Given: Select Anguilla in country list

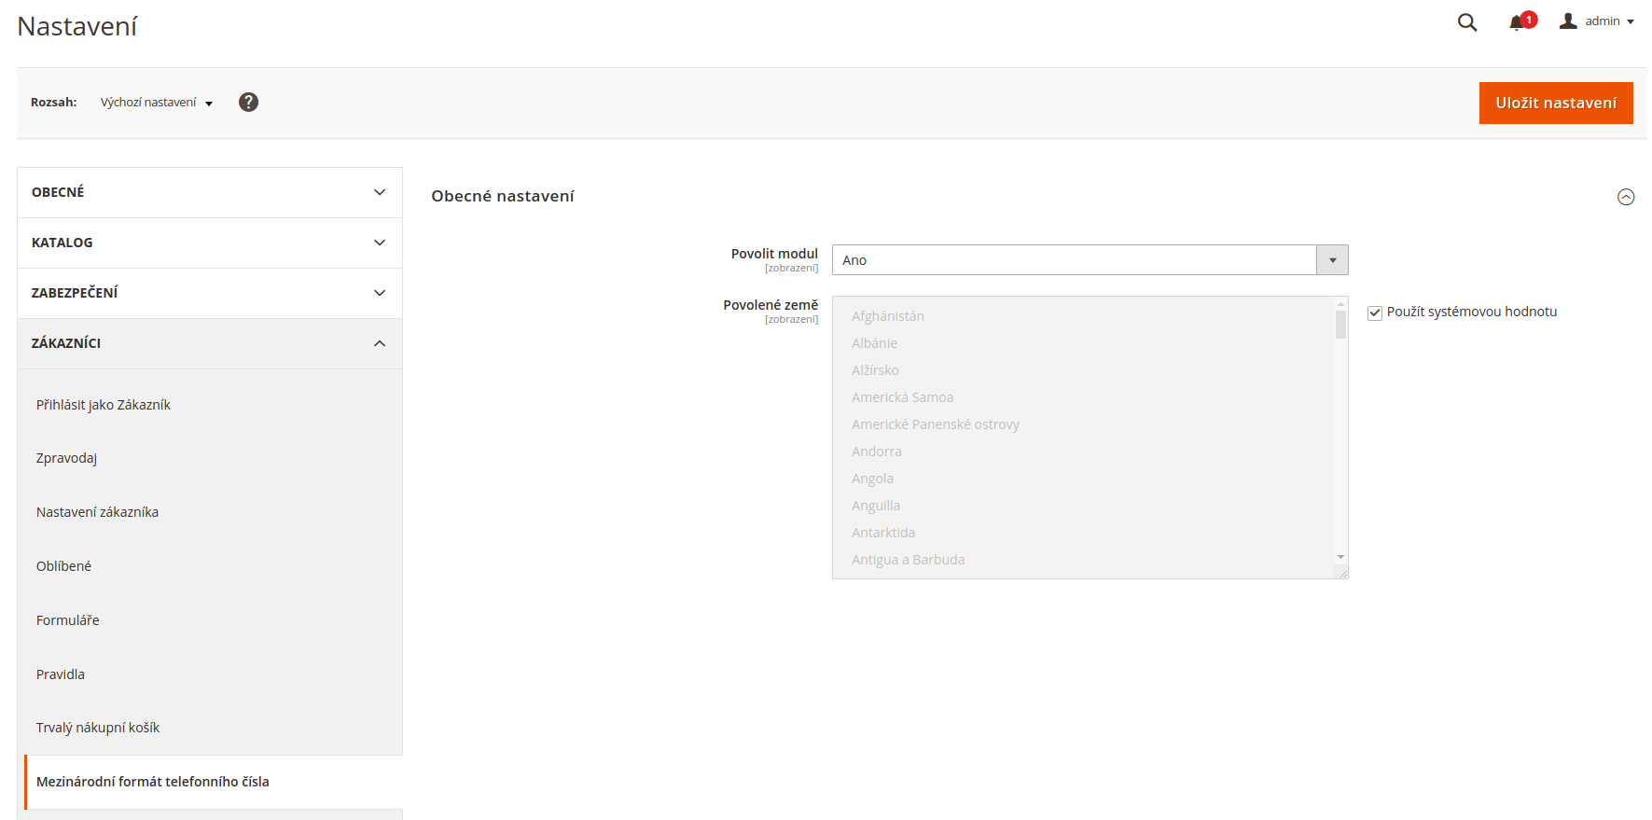Looking at the screenshot, I should [x=1083, y=506].
